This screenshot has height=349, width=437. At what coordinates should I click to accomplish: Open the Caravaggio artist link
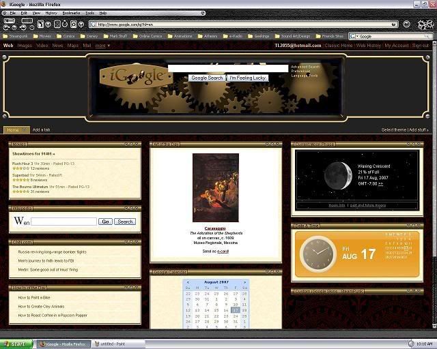tap(215, 228)
